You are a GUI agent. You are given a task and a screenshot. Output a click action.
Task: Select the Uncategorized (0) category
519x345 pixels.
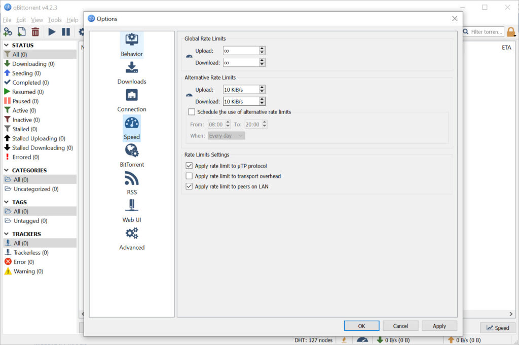[31, 189]
